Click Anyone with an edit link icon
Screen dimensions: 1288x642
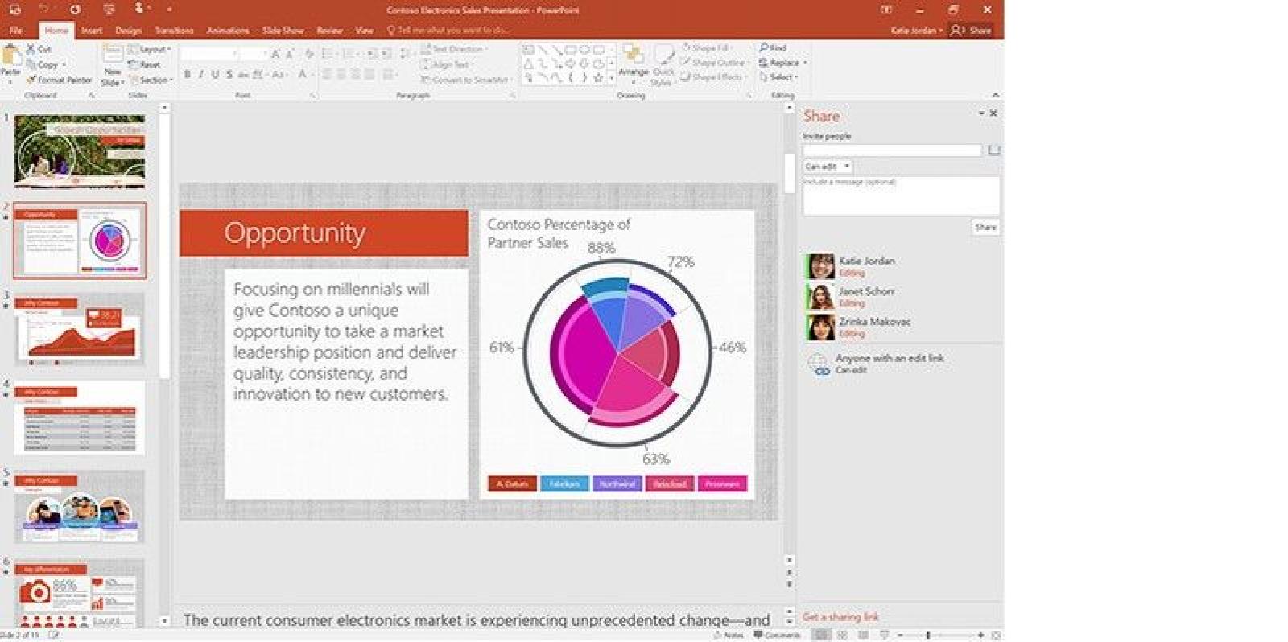click(819, 364)
